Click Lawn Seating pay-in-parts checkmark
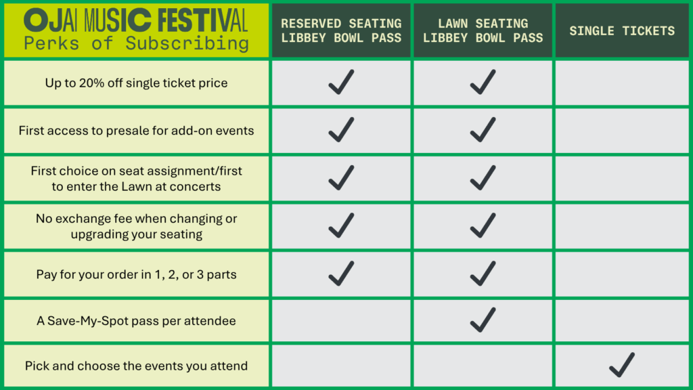This screenshot has width=693, height=390. point(483,273)
